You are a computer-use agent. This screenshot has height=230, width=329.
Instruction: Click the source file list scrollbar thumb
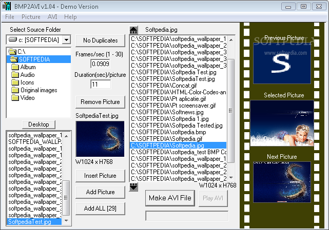pos(66,198)
